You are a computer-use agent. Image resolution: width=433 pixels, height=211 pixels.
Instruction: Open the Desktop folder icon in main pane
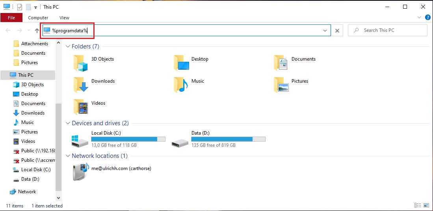click(182, 63)
